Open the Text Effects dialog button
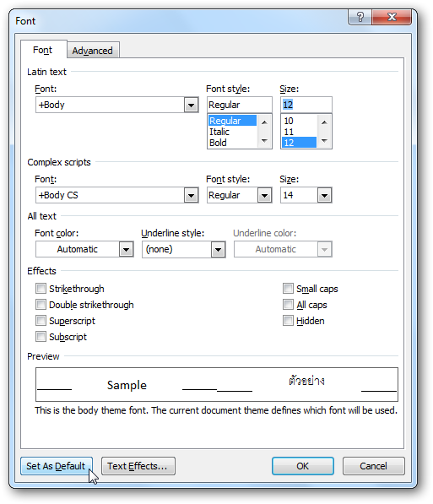This screenshot has width=433, height=504. 138,466
